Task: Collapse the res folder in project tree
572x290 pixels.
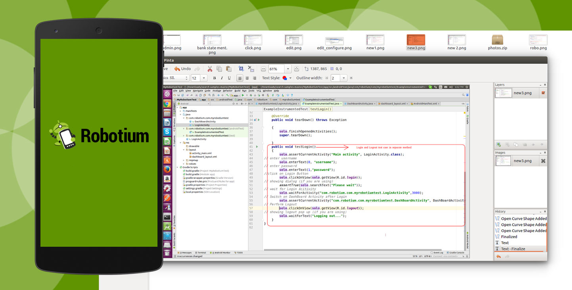Action: pos(181,142)
